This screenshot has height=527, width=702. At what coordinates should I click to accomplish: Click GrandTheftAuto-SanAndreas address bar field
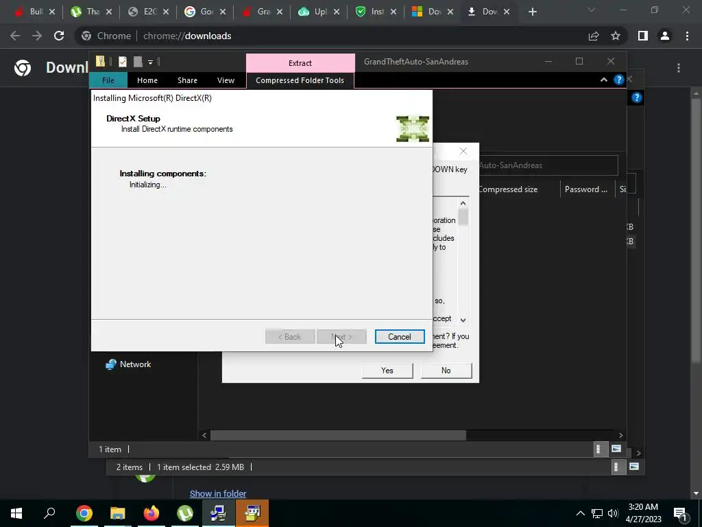pyautogui.click(x=548, y=165)
